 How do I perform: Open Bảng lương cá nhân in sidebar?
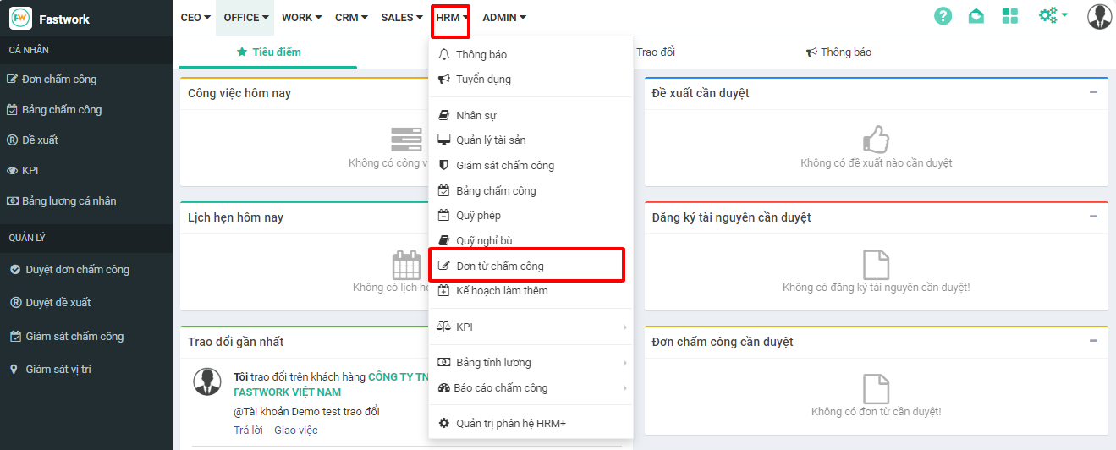point(69,201)
